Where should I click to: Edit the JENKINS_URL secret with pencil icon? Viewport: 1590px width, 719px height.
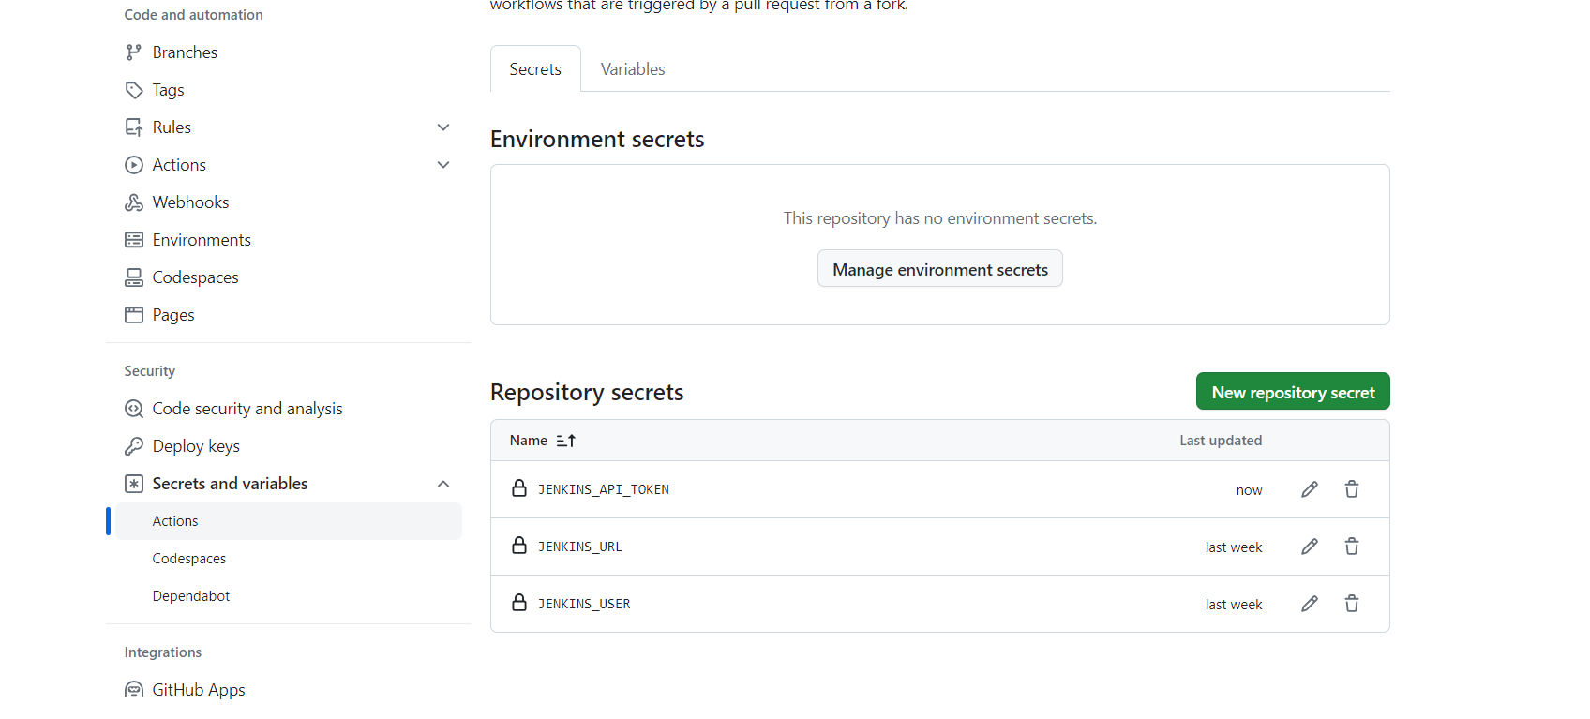pyautogui.click(x=1310, y=547)
